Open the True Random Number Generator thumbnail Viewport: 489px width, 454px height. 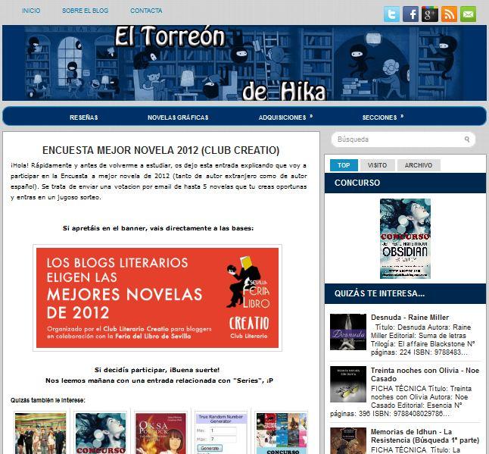click(221, 434)
